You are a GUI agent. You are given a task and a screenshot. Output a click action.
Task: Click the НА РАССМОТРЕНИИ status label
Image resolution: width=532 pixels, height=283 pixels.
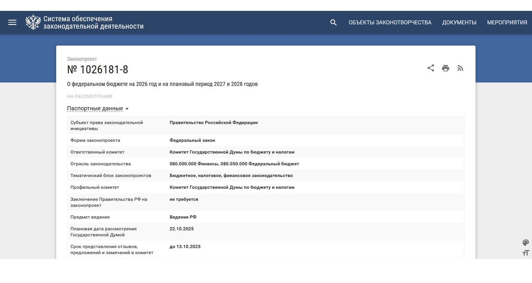tap(90, 96)
